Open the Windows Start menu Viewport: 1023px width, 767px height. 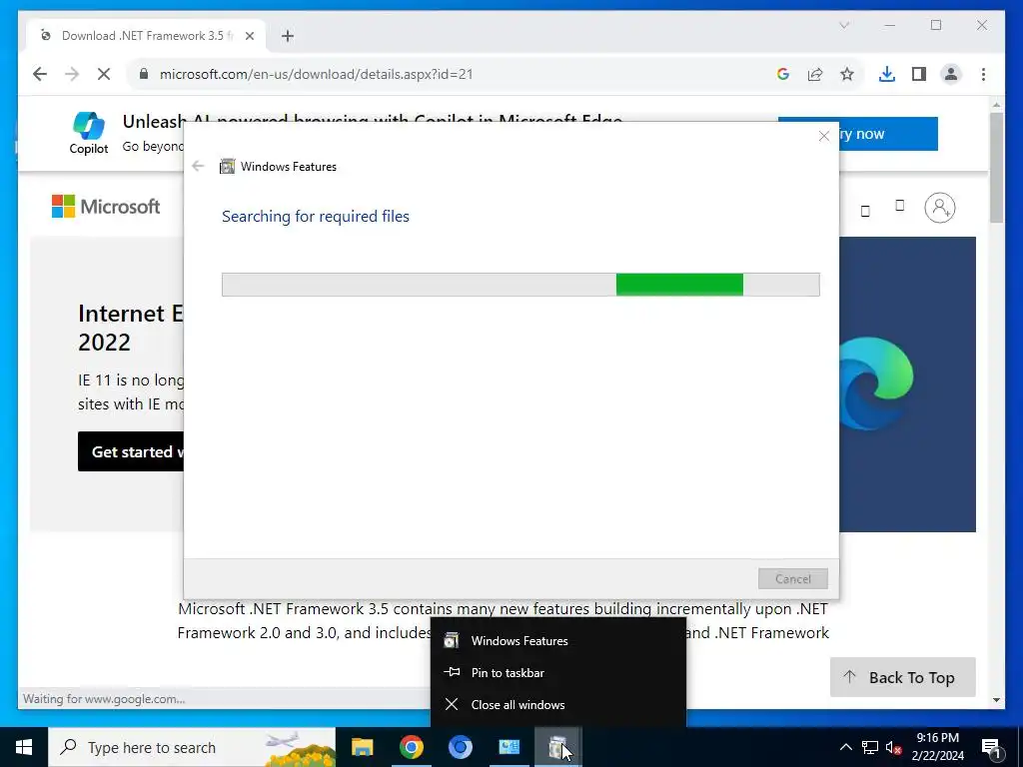(24, 747)
